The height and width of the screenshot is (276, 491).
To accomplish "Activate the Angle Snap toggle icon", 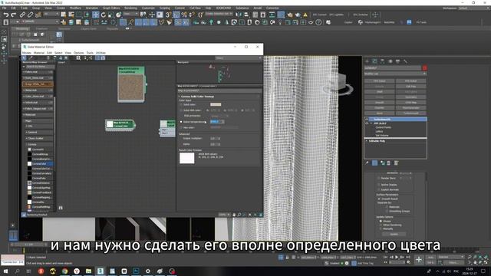I will [176, 15].
